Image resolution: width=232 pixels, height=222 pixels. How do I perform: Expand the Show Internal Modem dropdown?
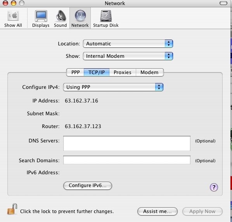pyautogui.click(x=128, y=56)
